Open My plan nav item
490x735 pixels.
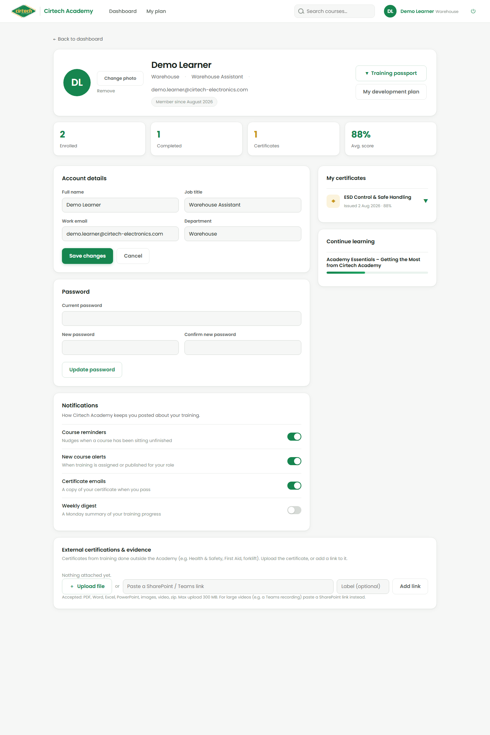(x=156, y=11)
